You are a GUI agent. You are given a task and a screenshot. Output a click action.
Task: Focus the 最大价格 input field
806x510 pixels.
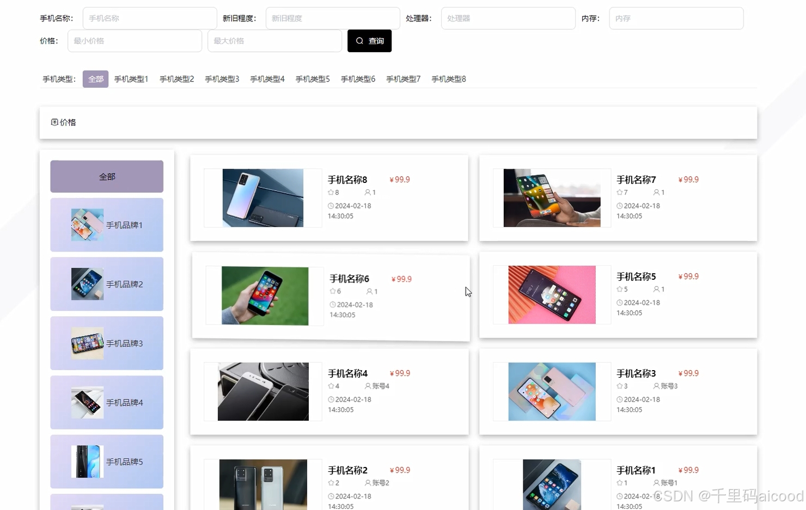[274, 41]
